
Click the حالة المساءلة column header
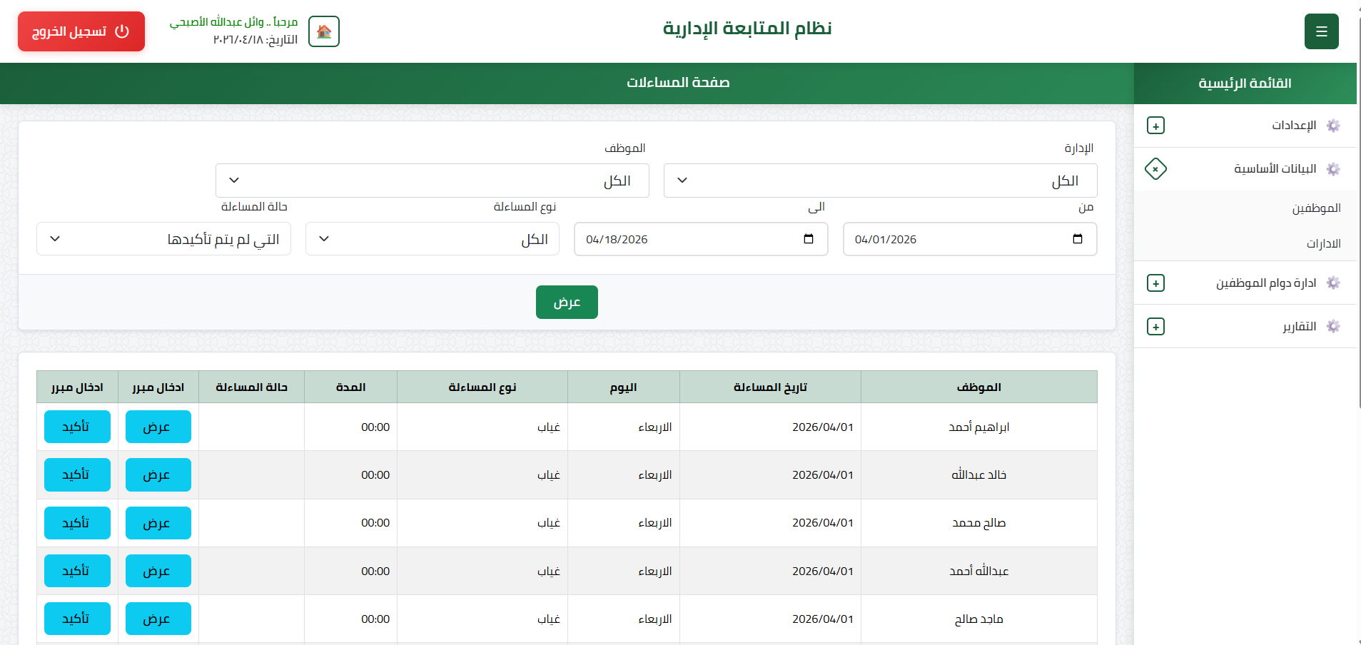tap(251, 387)
